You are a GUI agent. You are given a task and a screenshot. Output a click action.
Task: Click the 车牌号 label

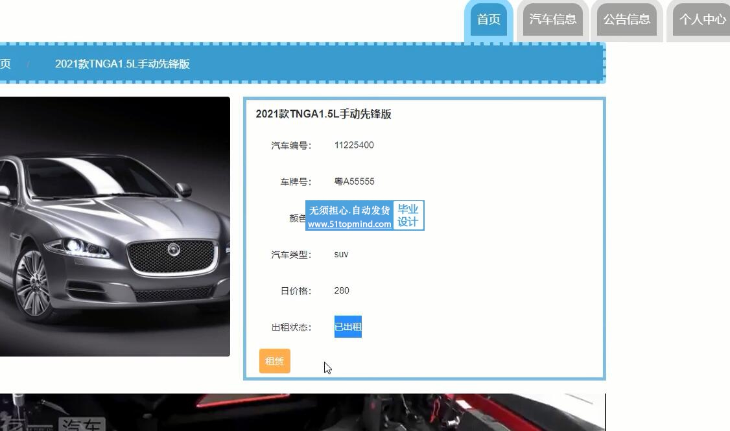coord(296,182)
